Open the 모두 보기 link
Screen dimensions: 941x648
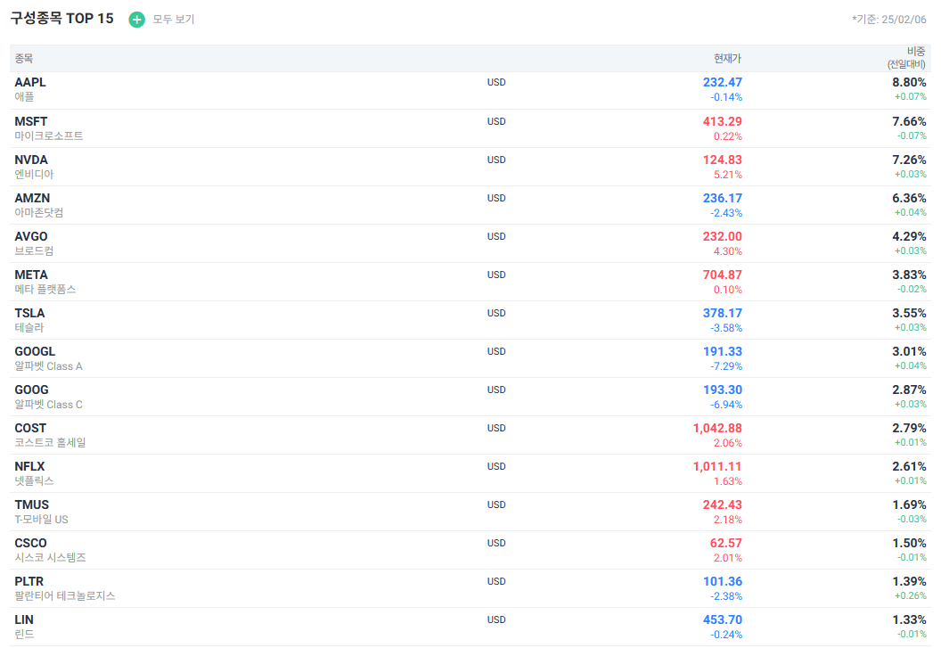click(174, 20)
